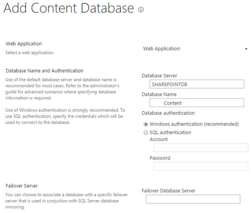Image resolution: width=251 pixels, height=213 pixels.
Task: Select Windows authentication (recommended) radio button
Action: click(146, 124)
